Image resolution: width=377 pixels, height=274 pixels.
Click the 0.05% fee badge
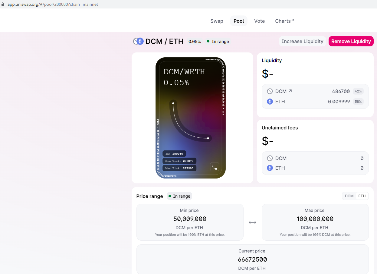pos(195,42)
